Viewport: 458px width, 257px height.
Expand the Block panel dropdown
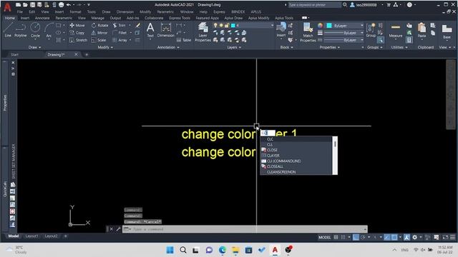point(286,47)
